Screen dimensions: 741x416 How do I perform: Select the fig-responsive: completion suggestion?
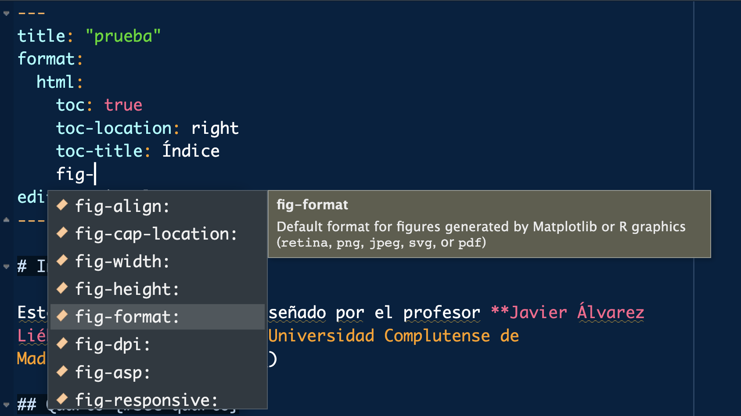146,400
